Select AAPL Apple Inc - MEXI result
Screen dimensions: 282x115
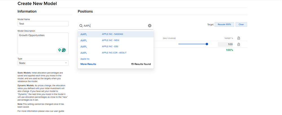point(116,40)
